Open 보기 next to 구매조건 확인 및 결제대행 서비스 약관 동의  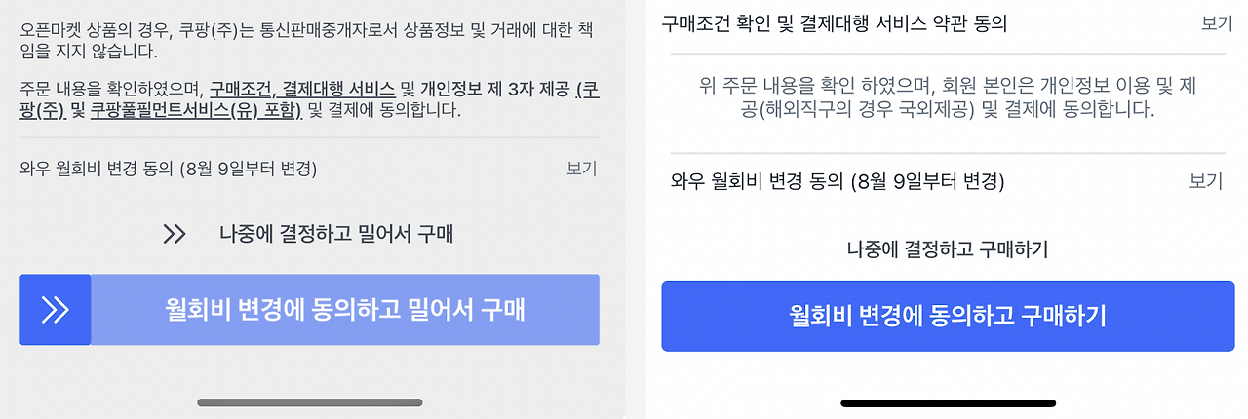[x=1218, y=23]
